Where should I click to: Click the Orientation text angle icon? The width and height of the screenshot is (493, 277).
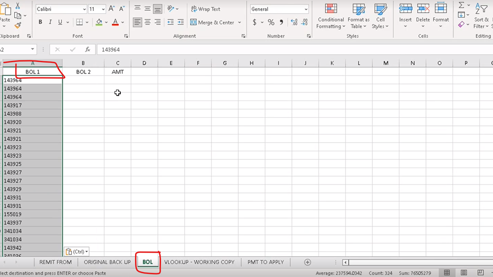tap(171, 9)
